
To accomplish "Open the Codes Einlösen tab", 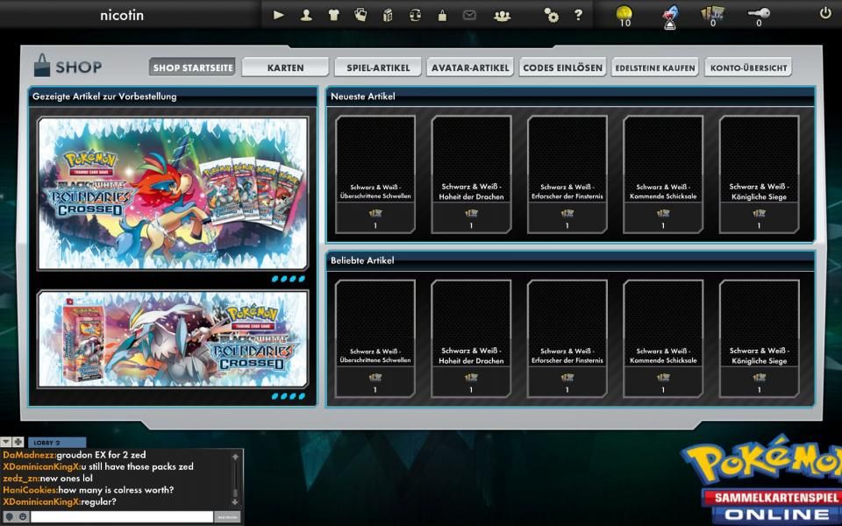I will (x=562, y=68).
